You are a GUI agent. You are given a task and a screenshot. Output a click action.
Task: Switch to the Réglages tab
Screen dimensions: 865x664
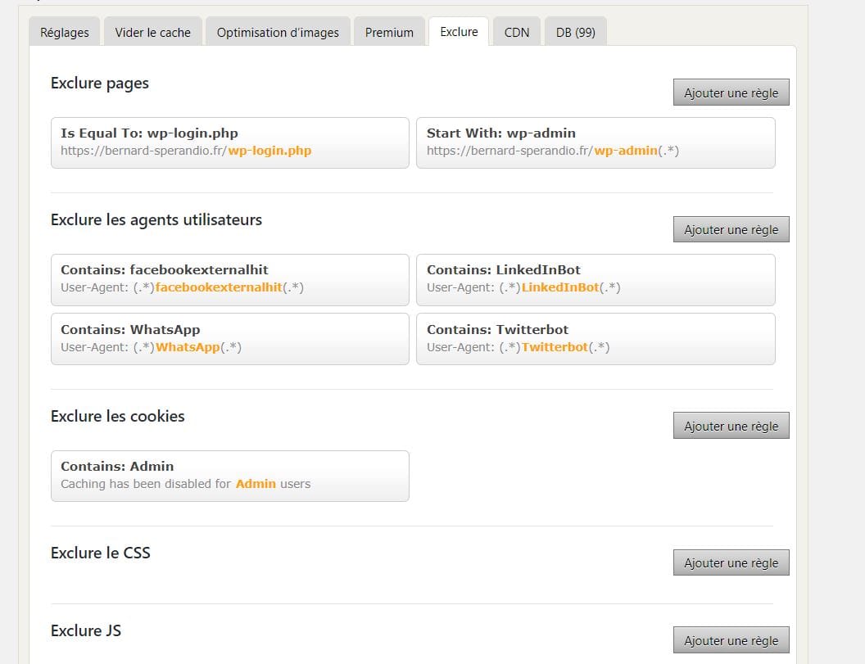[65, 32]
